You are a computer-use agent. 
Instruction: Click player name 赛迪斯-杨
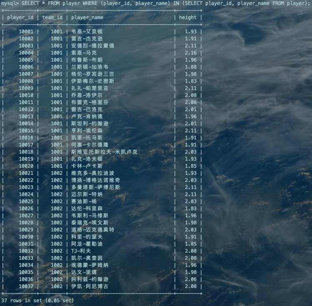coord(84,202)
